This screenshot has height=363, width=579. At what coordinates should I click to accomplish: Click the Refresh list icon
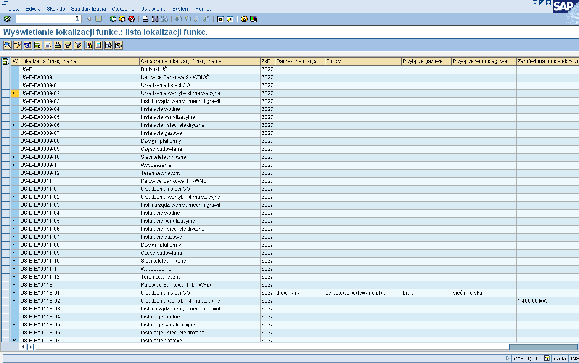coord(27,45)
